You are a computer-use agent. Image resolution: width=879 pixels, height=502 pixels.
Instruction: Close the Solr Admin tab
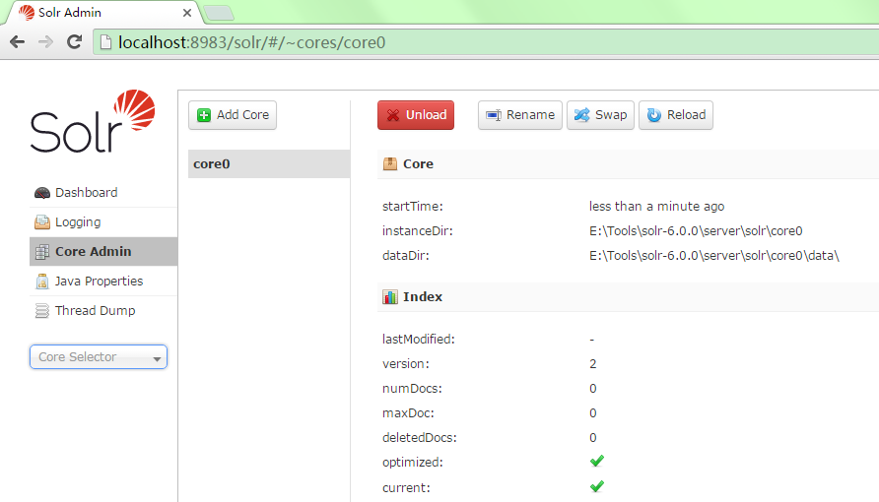click(187, 13)
